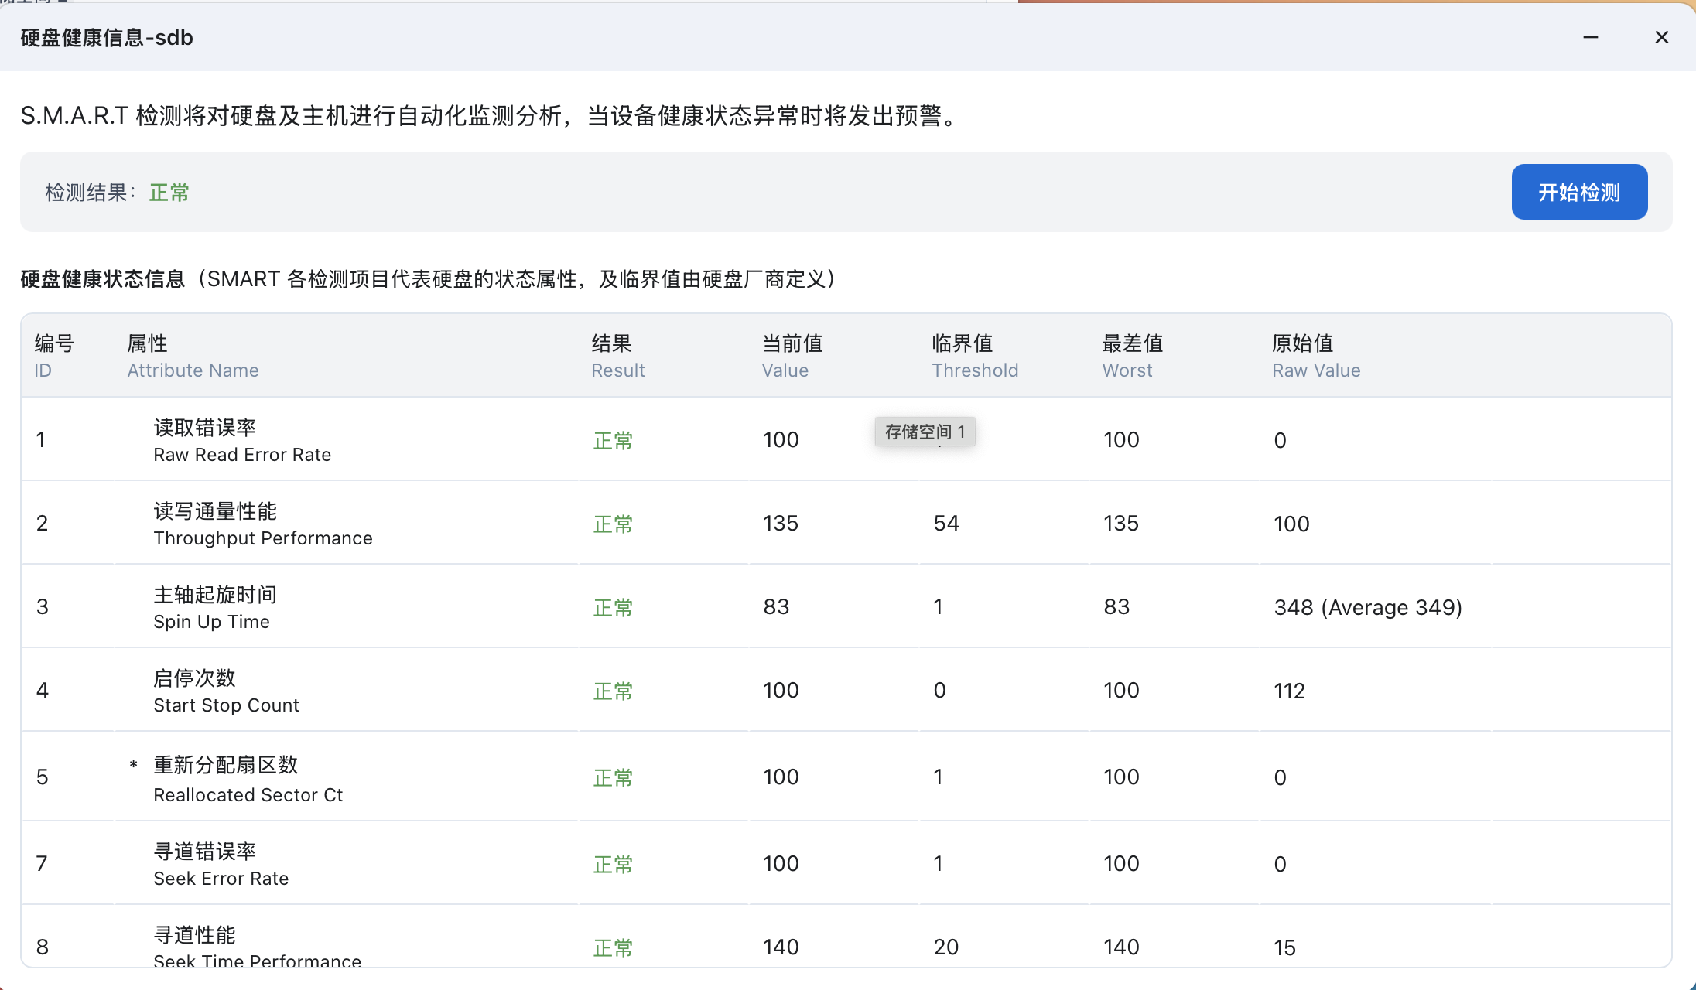
Task: Click the current value 135 in row 2
Action: tap(781, 524)
